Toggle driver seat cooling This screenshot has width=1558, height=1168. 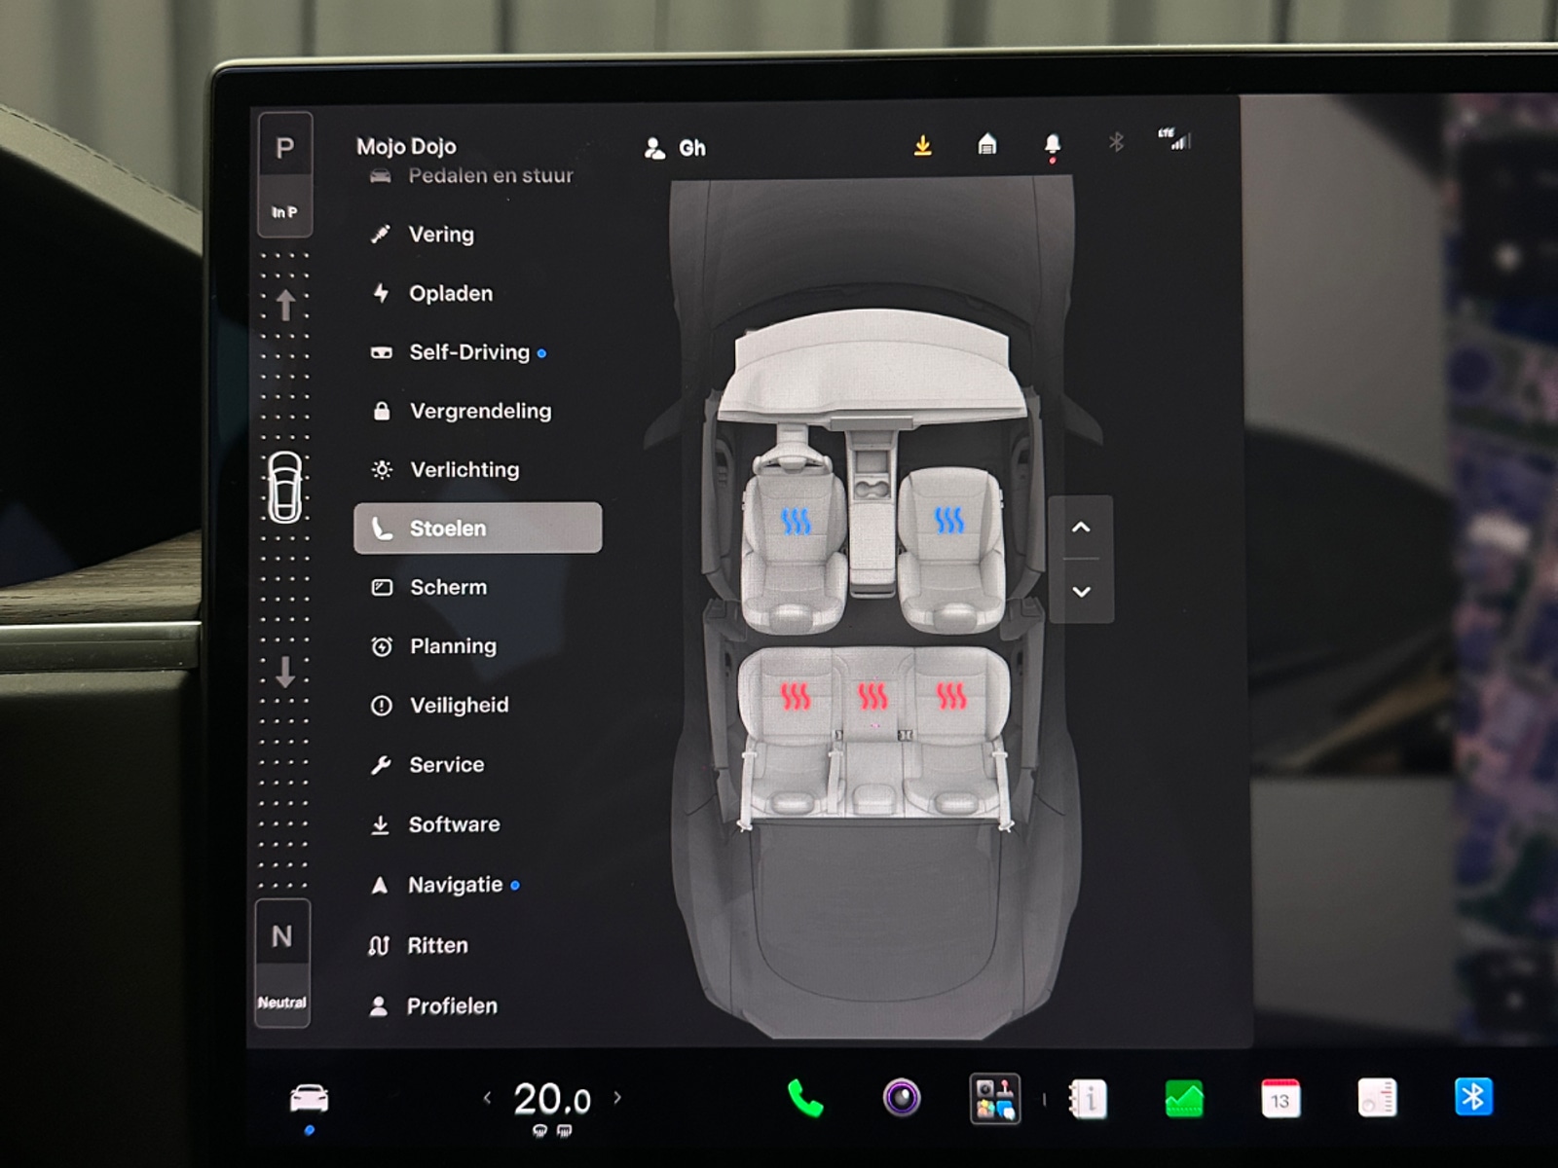796,522
